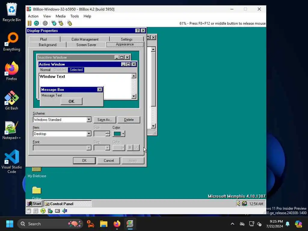Screen dimensions: 308x231
Task: Open the 86Box Action menu
Action: coord(33,16)
